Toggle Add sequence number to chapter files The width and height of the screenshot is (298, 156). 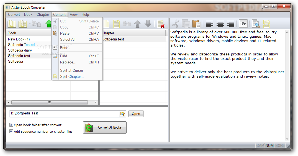[x=11, y=131]
